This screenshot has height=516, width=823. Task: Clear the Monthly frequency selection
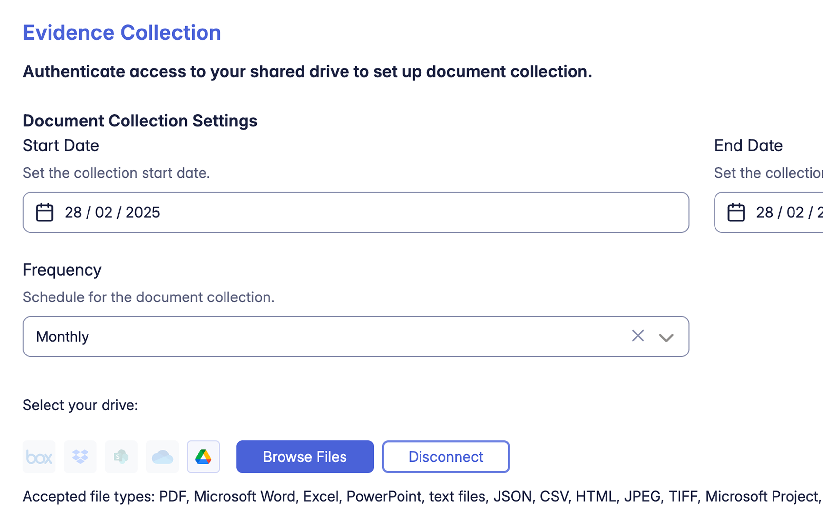[x=637, y=336]
